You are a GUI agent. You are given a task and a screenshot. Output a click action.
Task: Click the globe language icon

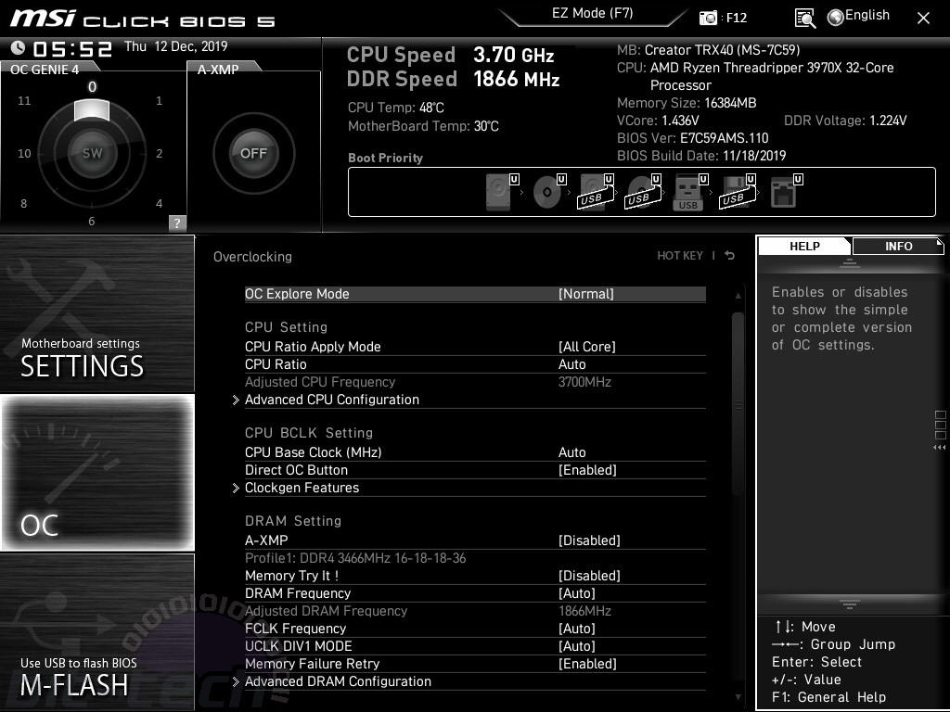pyautogui.click(x=836, y=18)
